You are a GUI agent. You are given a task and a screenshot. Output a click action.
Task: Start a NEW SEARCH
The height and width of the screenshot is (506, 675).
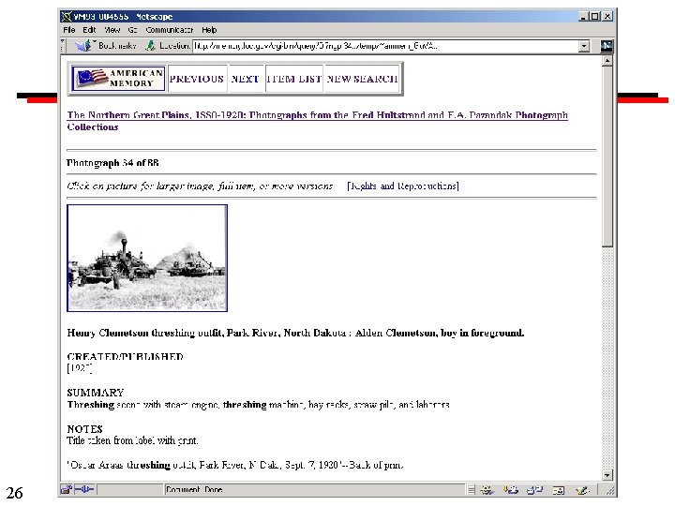[362, 79]
